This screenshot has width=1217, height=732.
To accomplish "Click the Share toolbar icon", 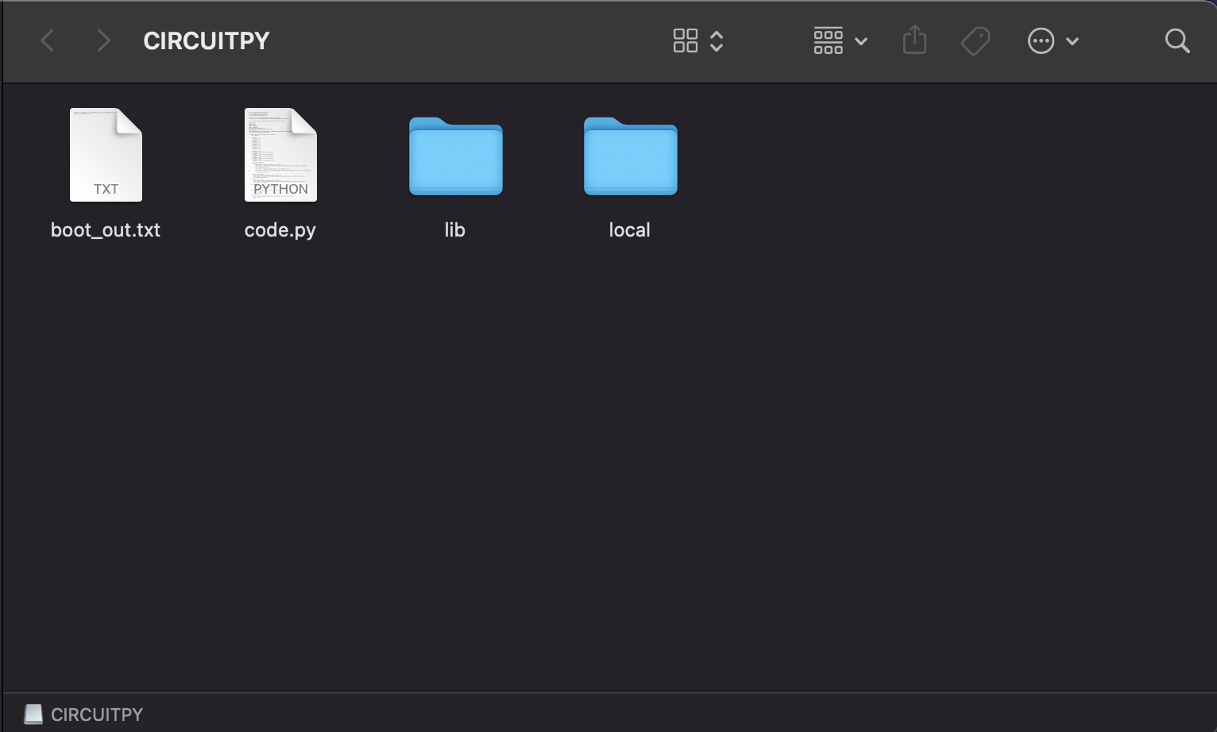I will [915, 40].
